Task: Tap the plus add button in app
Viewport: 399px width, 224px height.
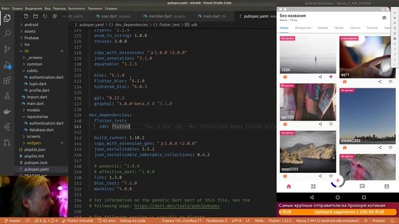Action: coord(338,180)
